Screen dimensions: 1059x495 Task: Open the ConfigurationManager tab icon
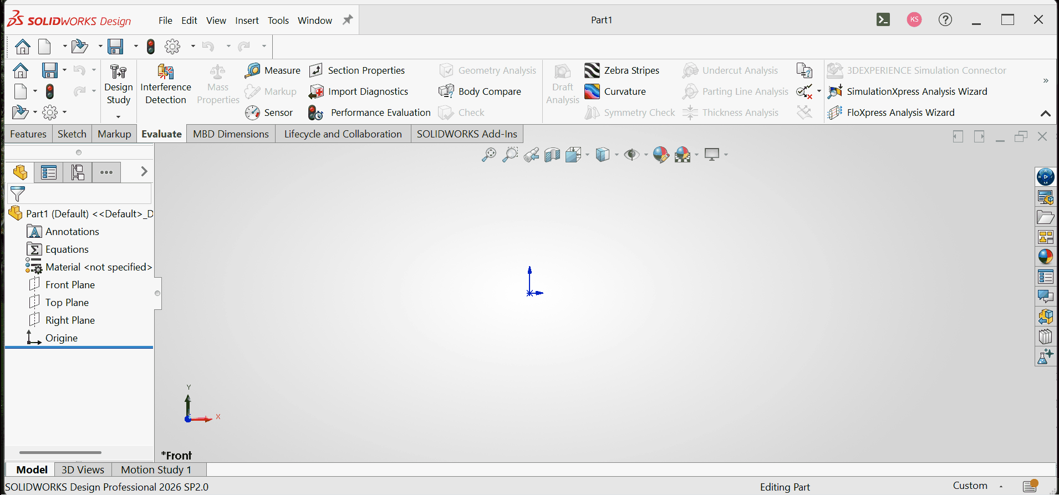[78, 172]
